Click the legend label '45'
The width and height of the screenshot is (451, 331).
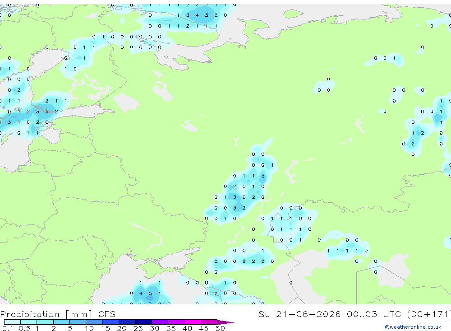pos(204,328)
